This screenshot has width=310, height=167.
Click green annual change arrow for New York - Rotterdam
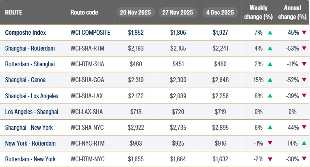coord(304,143)
